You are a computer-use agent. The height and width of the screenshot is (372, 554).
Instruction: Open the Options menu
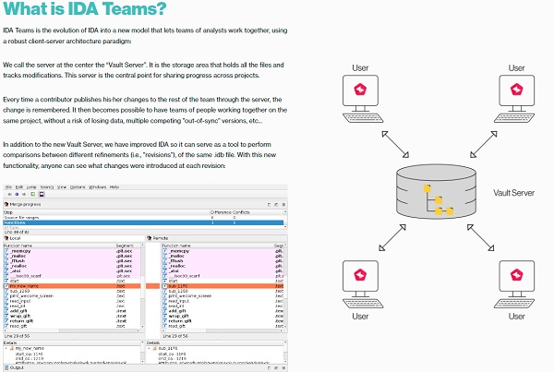[x=78, y=186]
